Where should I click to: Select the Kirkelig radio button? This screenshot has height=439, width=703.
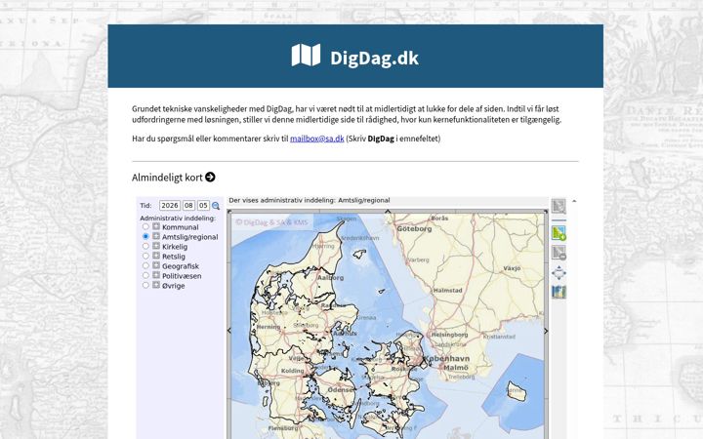tap(145, 247)
